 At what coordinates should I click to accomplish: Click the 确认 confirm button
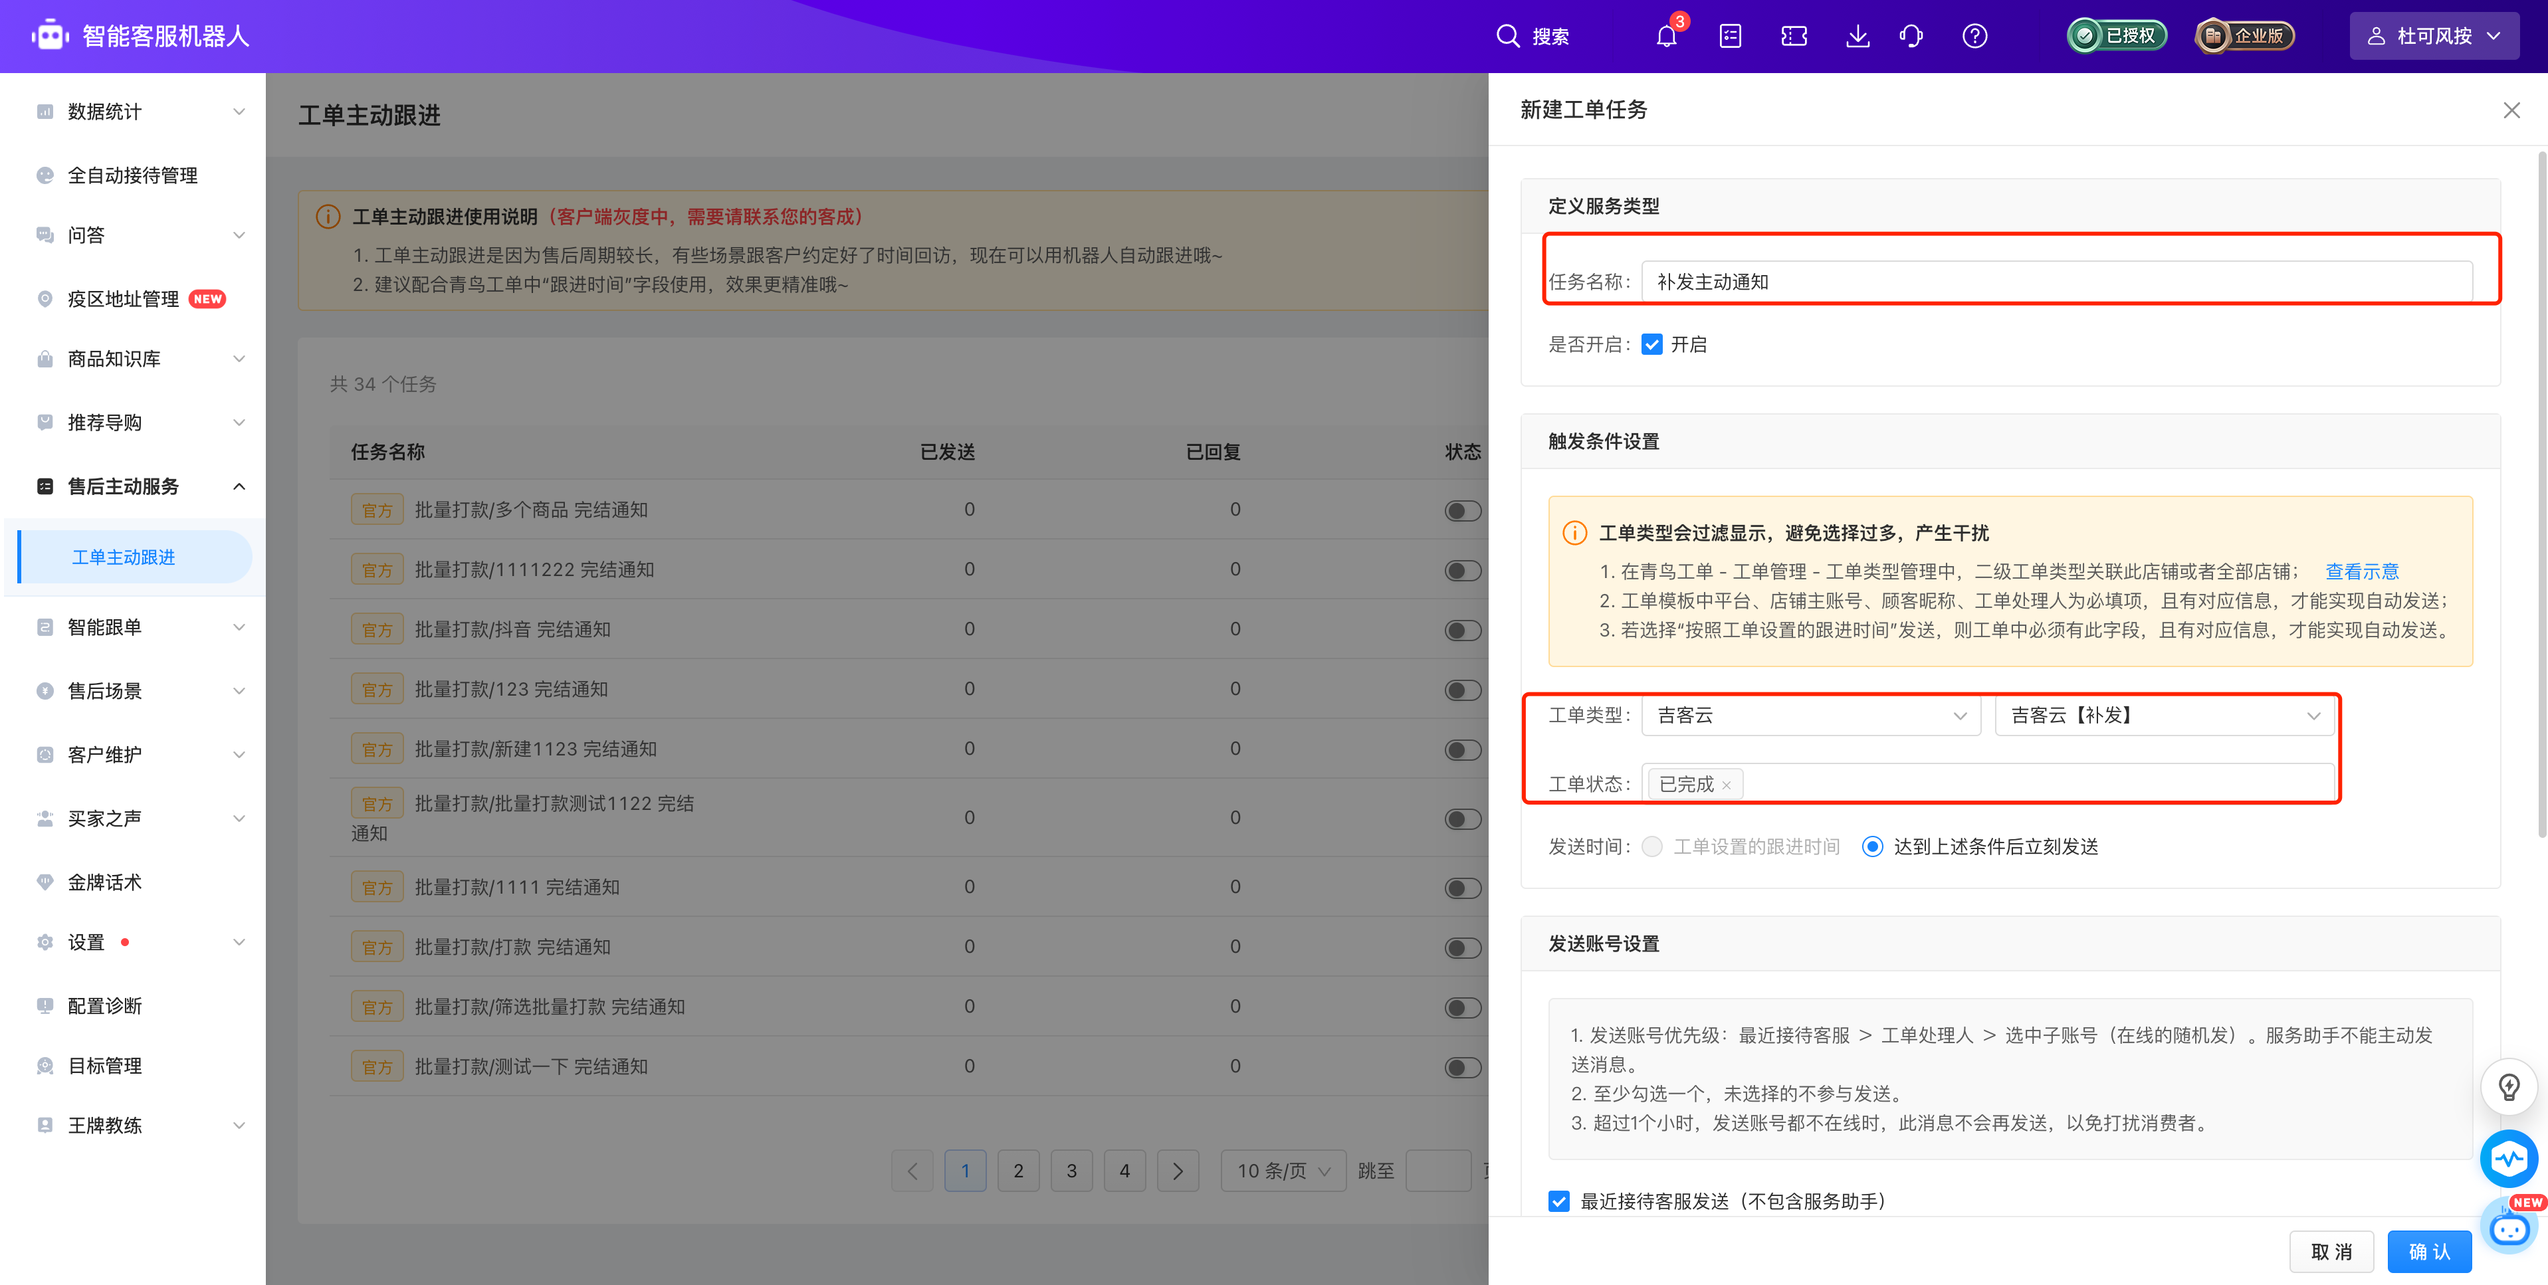2429,1251
